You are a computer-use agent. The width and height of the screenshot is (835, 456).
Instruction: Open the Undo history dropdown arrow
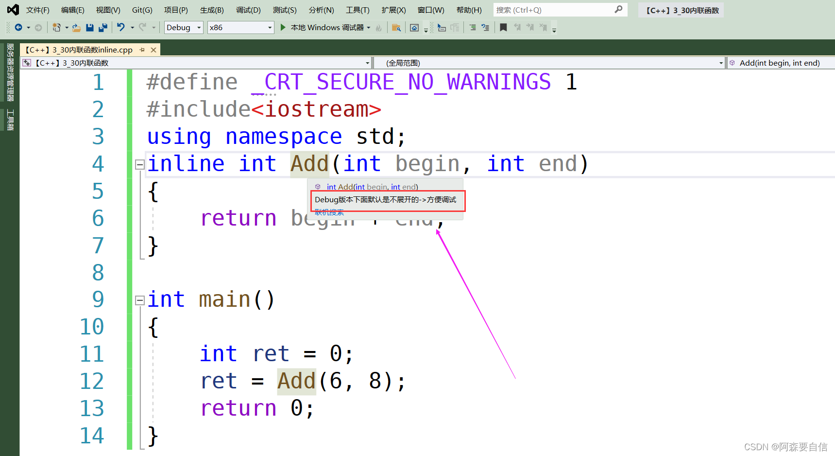point(132,28)
